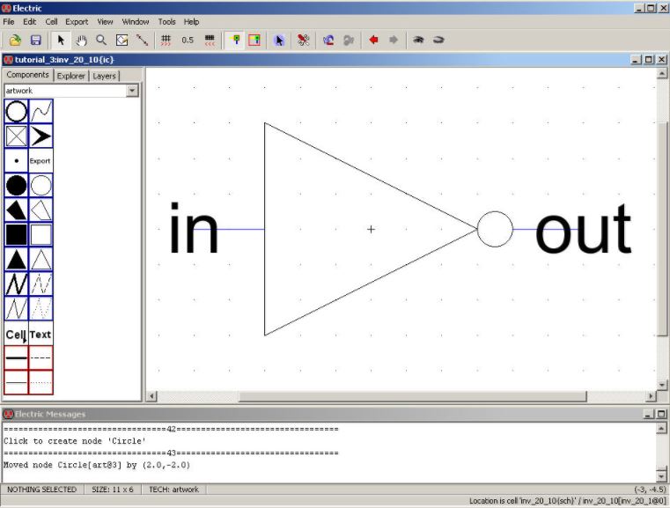Select the Pan hand tool

click(81, 40)
